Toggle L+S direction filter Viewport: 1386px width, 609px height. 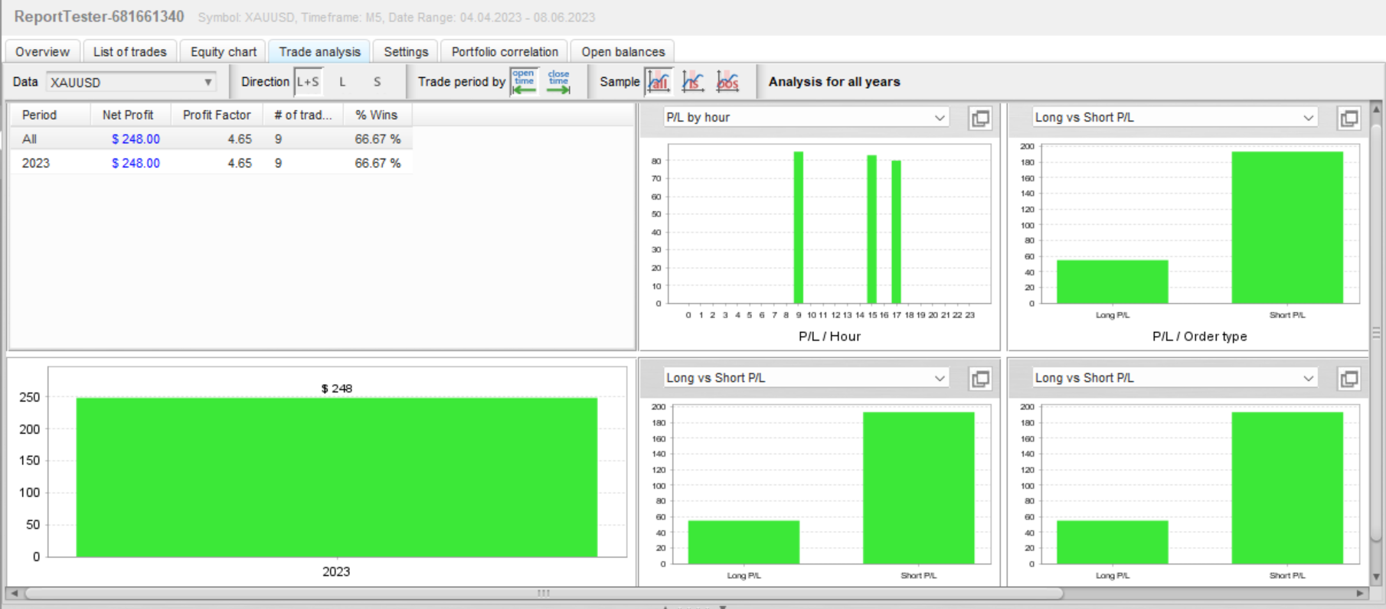coord(308,82)
